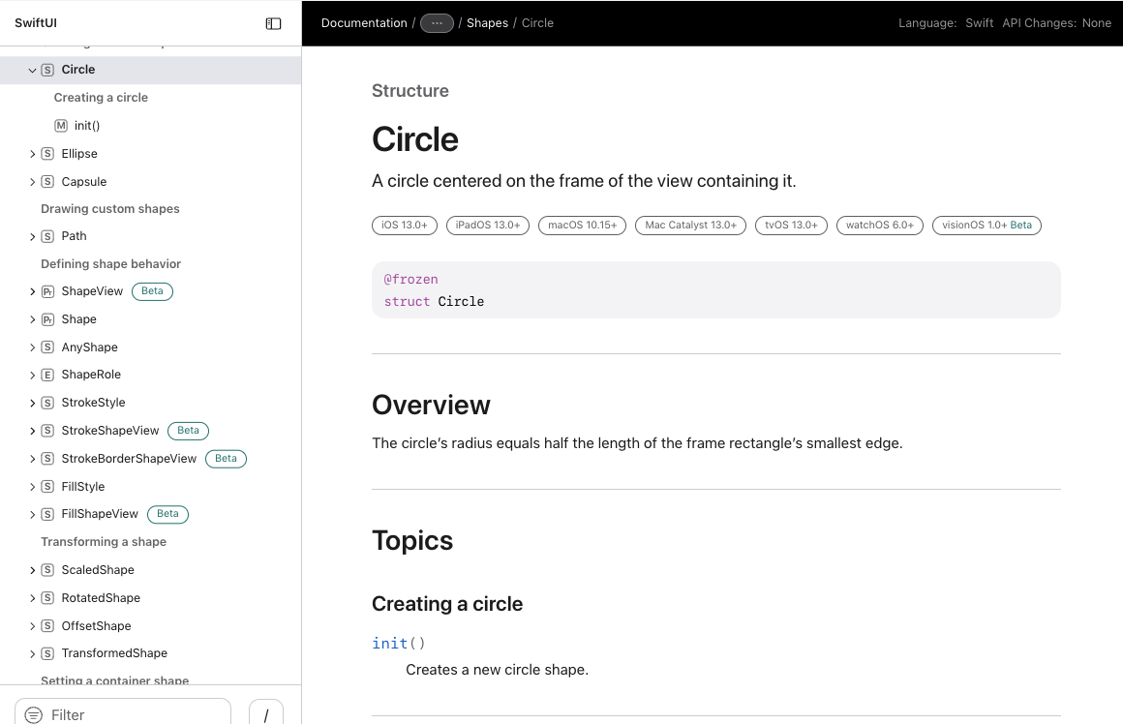Expand the StrokeShapeView tree item
This screenshot has height=724, width=1123.
pyautogui.click(x=32, y=431)
